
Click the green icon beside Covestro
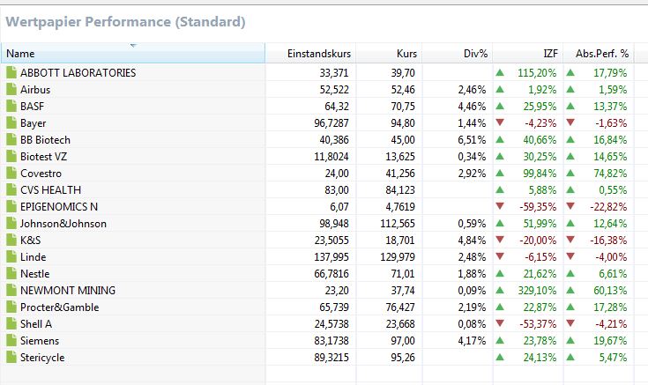click(x=11, y=173)
